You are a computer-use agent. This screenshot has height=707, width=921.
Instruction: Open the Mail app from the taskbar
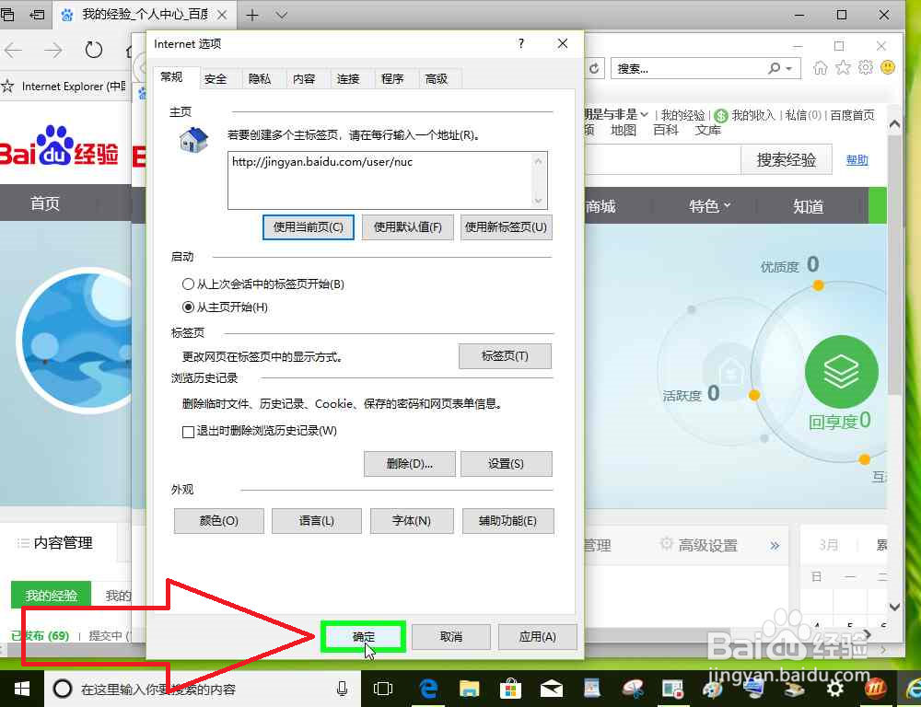(x=552, y=689)
